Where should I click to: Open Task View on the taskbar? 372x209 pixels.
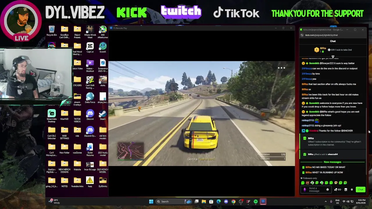pyautogui.click(x=196, y=201)
